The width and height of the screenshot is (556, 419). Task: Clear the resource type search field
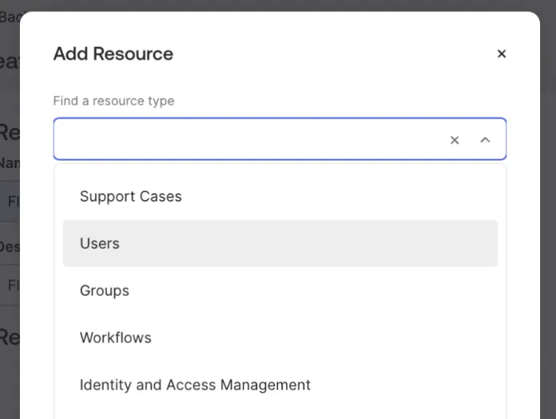(x=455, y=140)
